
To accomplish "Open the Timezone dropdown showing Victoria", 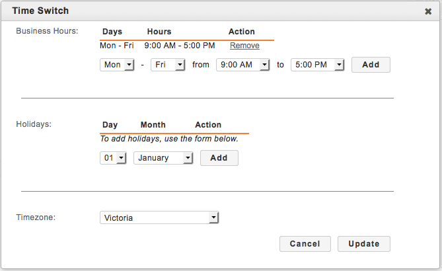I will tap(159, 217).
